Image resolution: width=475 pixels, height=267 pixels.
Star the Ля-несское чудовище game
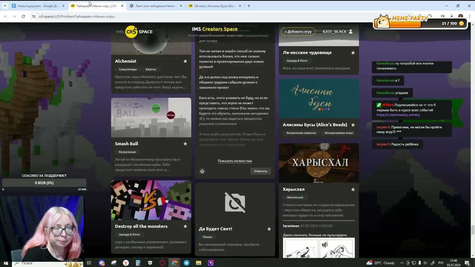(x=353, y=53)
